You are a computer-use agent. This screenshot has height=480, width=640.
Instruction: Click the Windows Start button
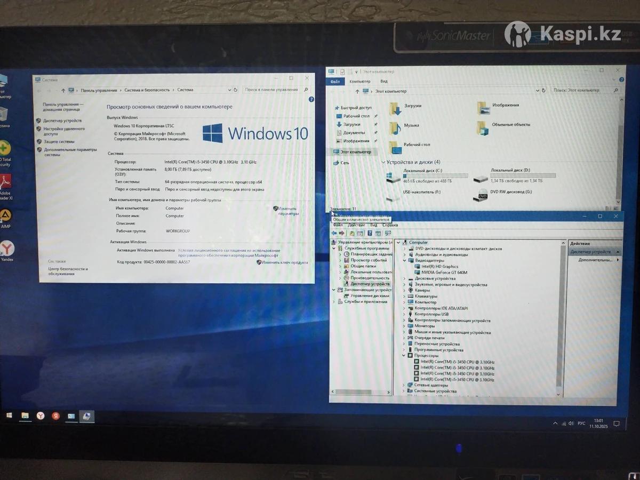9,415
